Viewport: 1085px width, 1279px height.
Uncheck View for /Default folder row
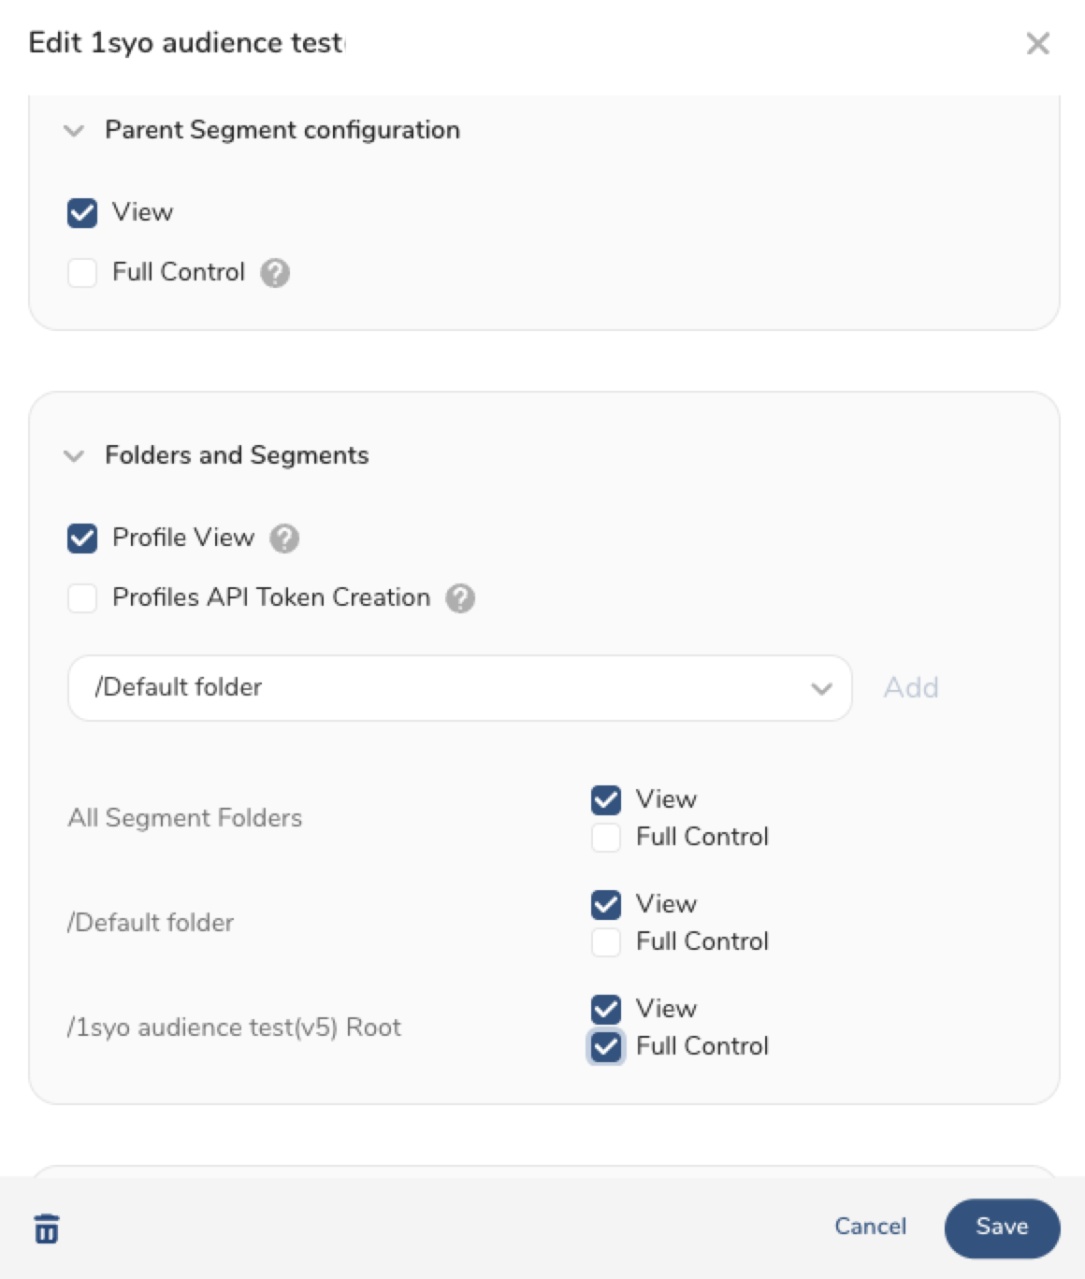tap(606, 905)
